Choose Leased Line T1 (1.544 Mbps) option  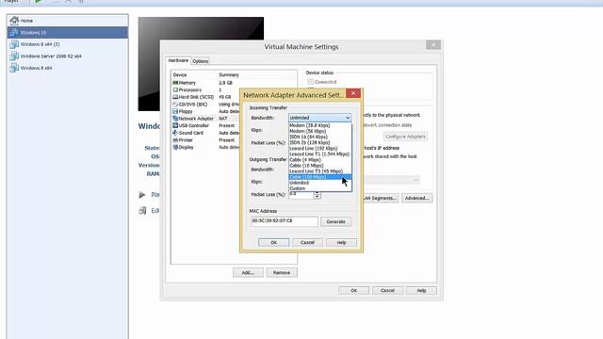coord(320,154)
